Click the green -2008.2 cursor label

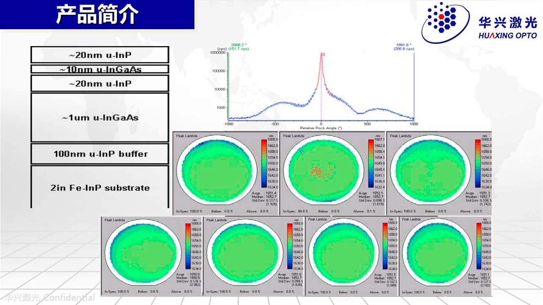pyautogui.click(x=239, y=47)
